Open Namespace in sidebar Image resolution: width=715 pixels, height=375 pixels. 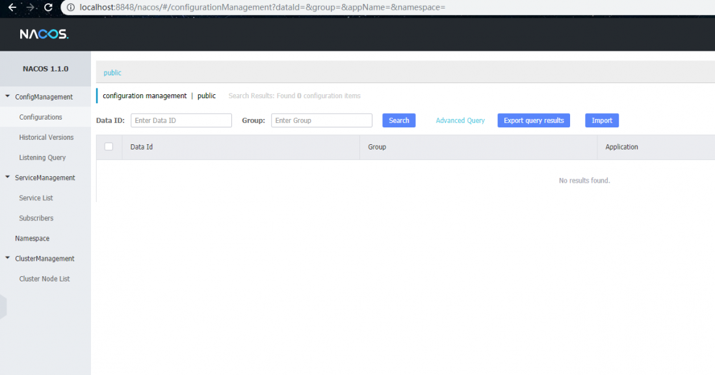[32, 238]
